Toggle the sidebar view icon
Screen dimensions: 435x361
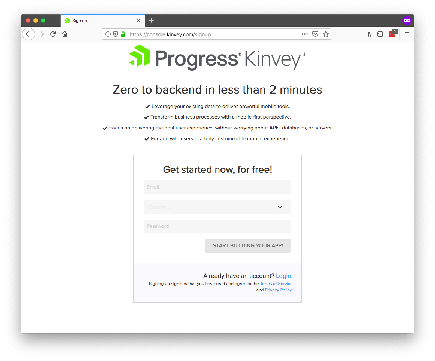pyautogui.click(x=380, y=34)
